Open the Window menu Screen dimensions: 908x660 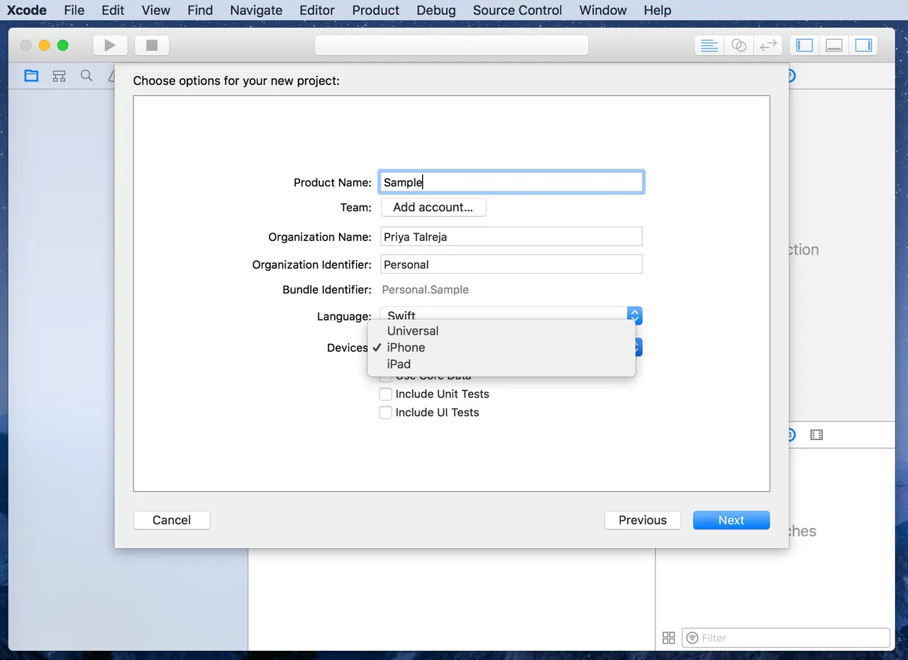click(x=603, y=10)
